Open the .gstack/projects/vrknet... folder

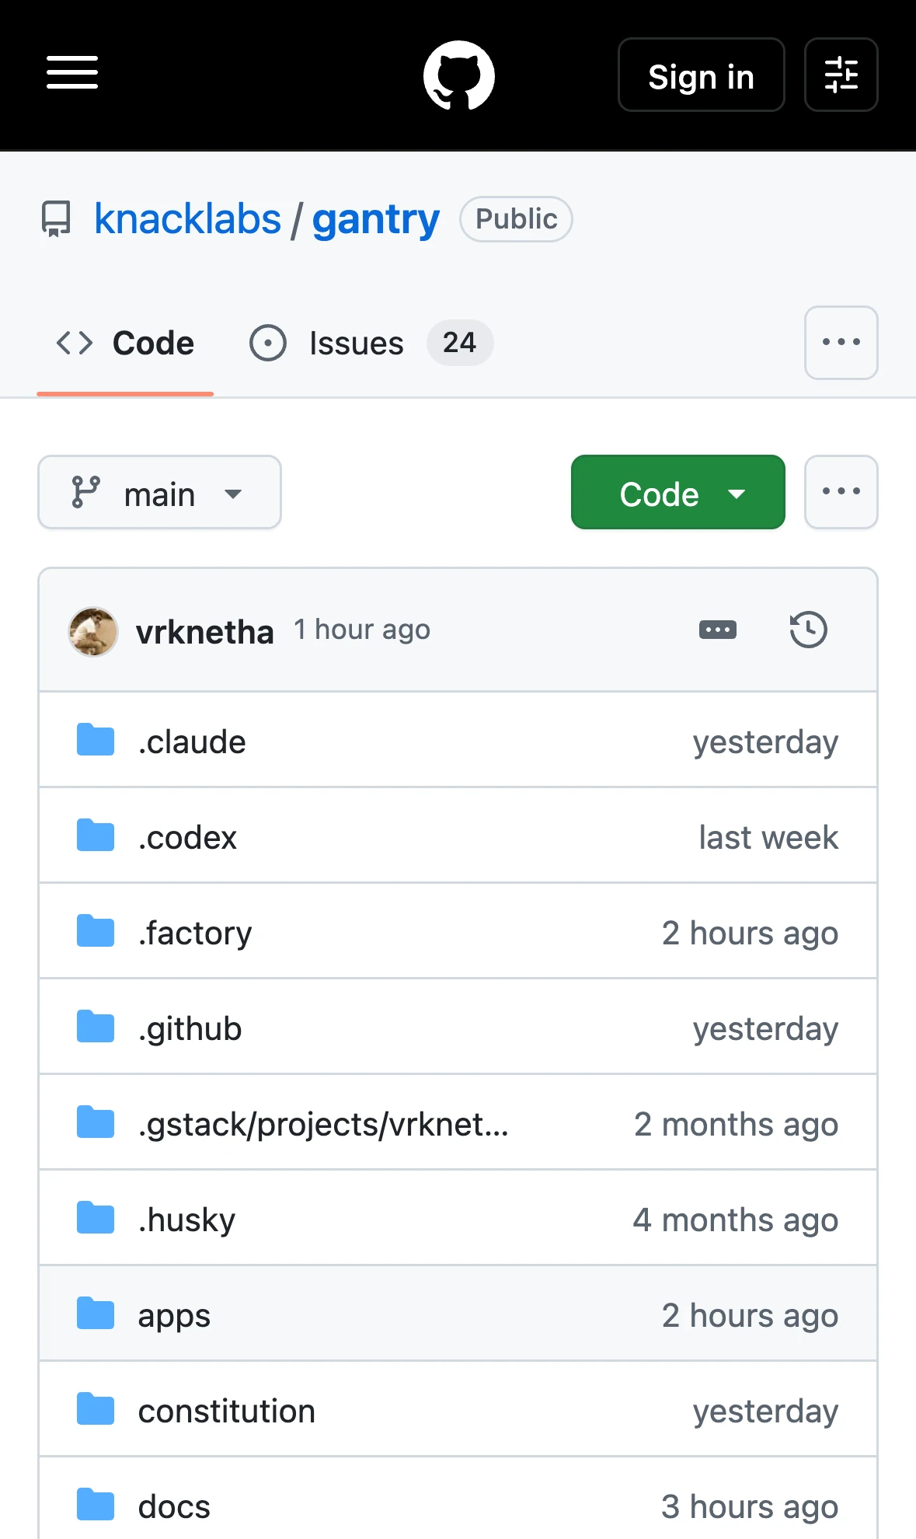coord(323,1125)
